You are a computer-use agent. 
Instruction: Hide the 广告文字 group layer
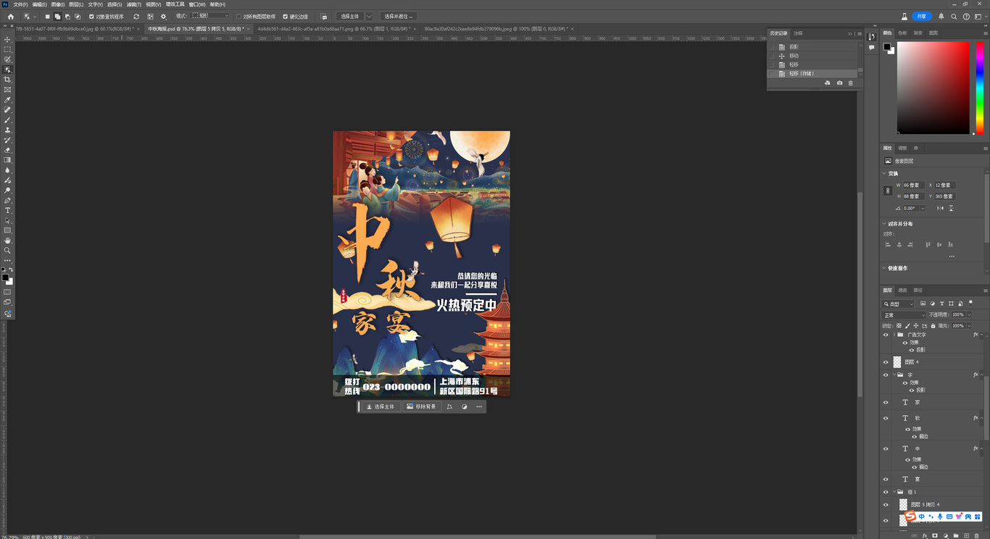886,335
